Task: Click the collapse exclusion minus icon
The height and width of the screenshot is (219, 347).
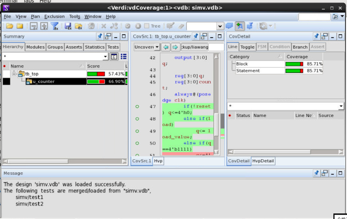Action: click(33, 26)
